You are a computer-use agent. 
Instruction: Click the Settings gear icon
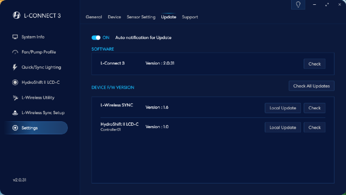pos(15,128)
